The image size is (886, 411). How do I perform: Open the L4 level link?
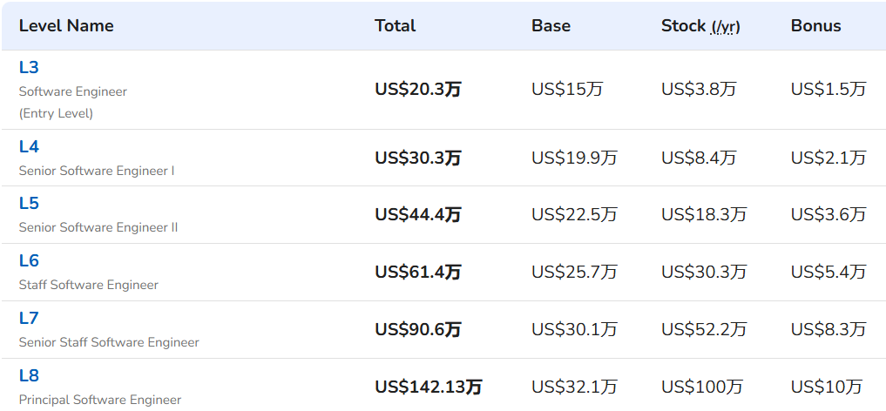pyautogui.click(x=28, y=147)
